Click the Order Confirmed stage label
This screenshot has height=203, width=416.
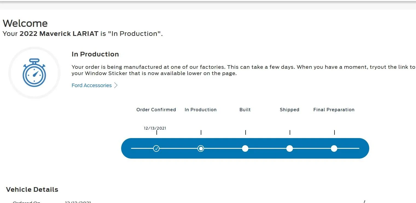(156, 110)
